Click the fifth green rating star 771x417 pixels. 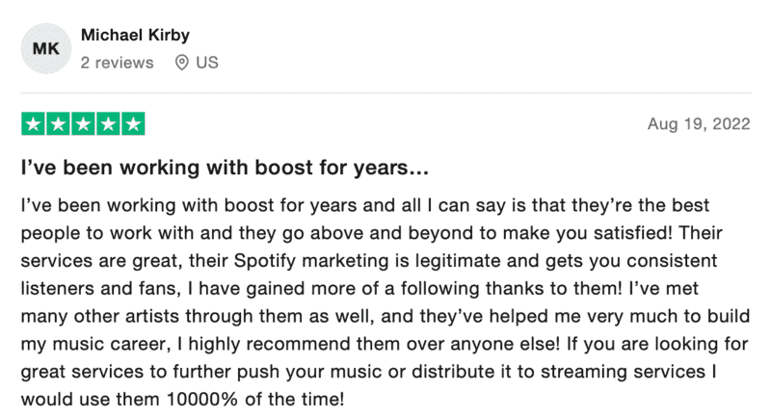pyautogui.click(x=133, y=124)
